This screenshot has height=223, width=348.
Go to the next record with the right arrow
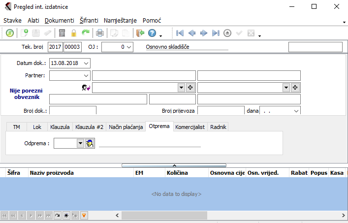pos(204,33)
